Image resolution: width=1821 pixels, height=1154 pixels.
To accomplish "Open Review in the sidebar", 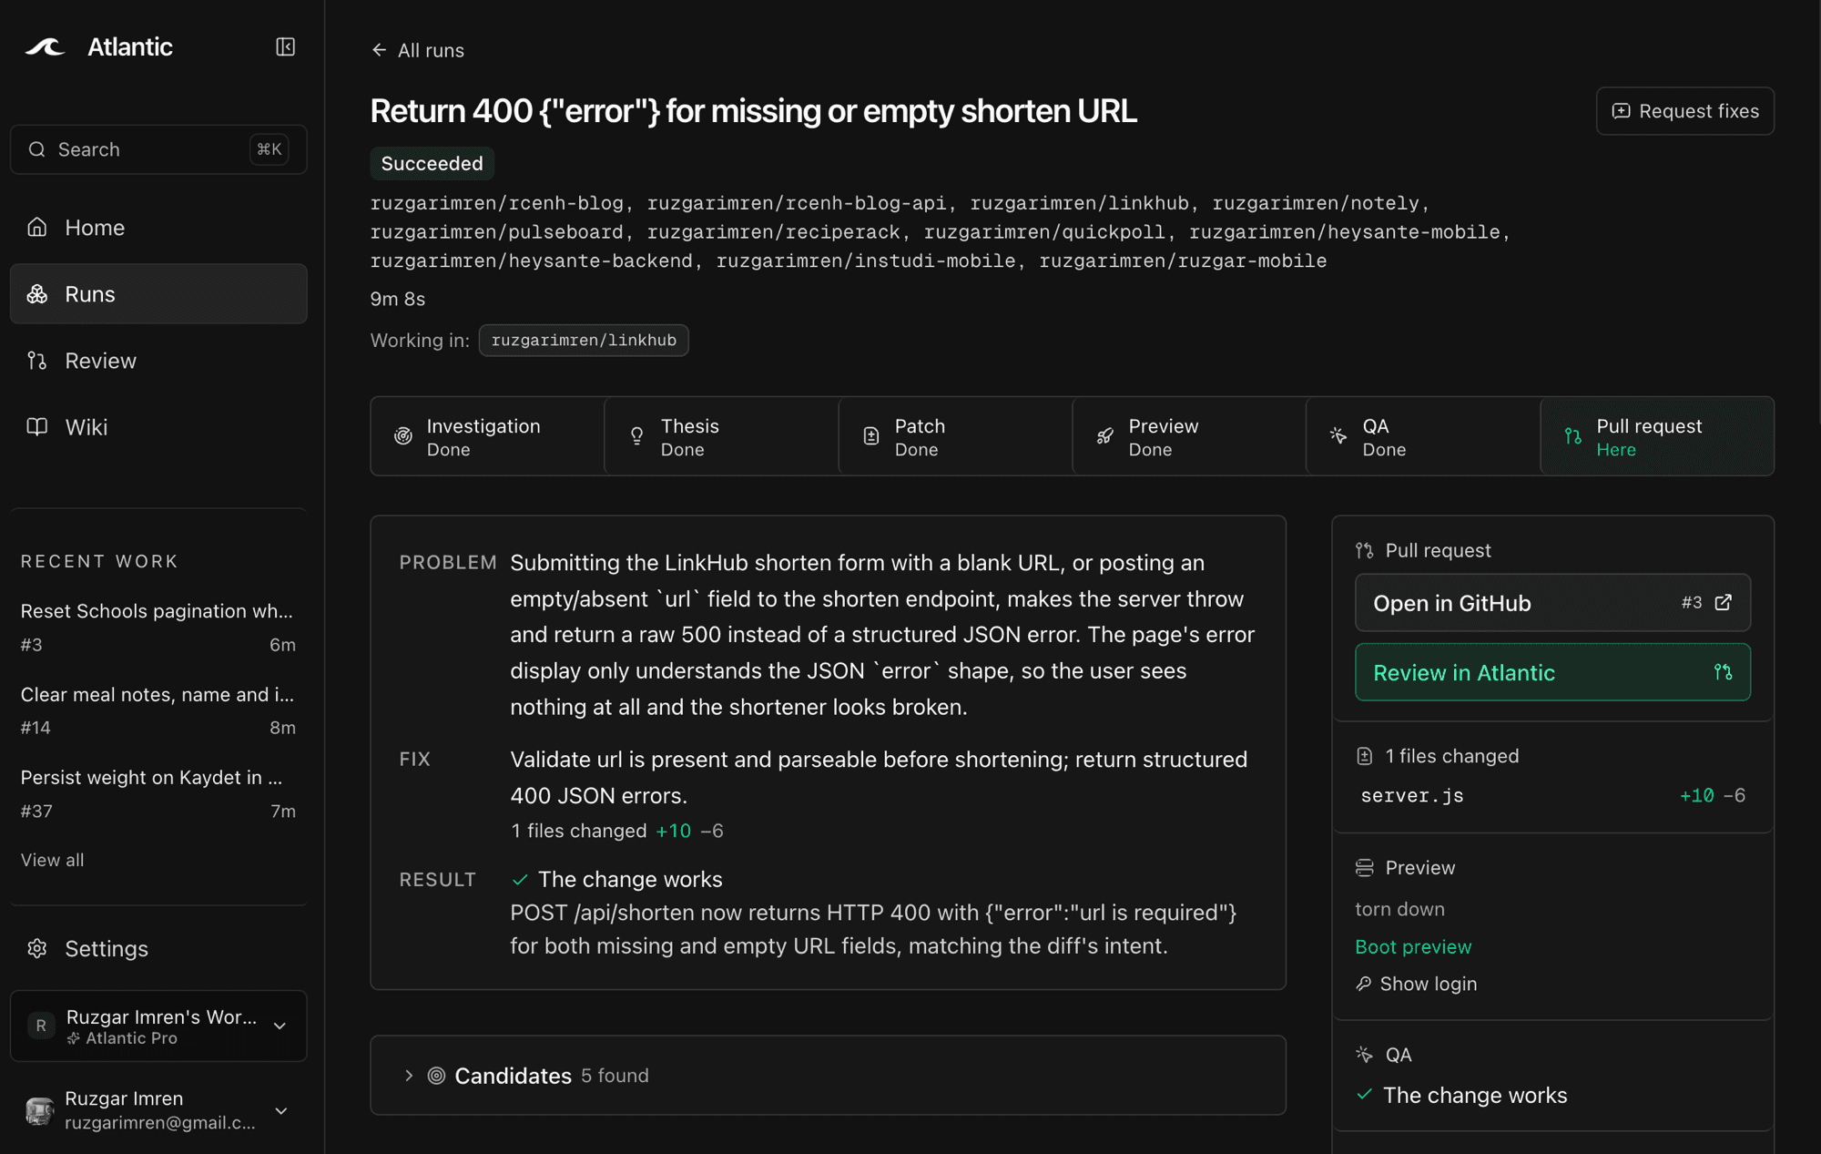I will click(x=158, y=361).
